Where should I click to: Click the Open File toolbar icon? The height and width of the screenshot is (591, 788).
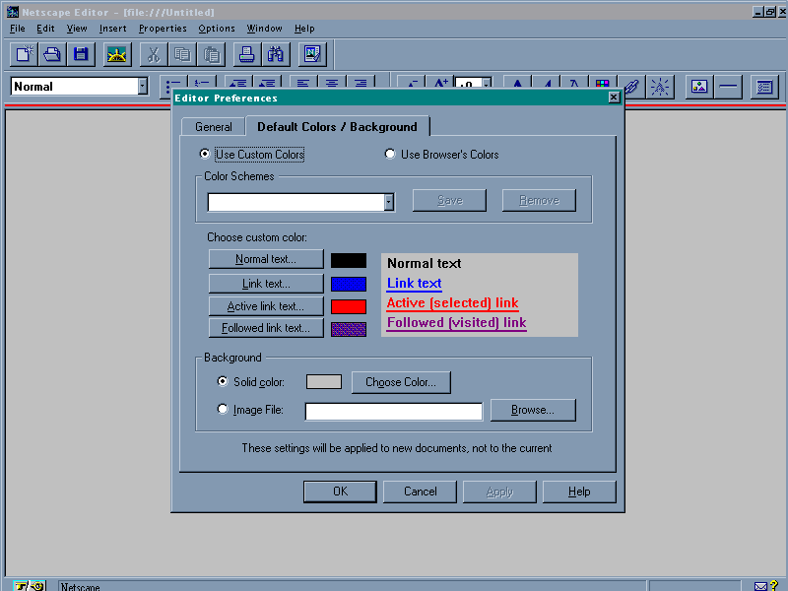tap(52, 54)
